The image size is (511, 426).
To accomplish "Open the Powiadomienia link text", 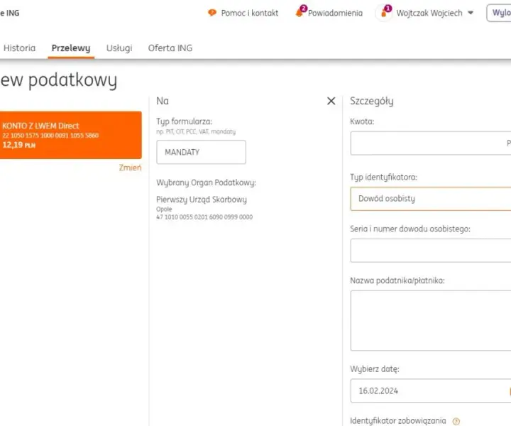I will click(x=335, y=13).
